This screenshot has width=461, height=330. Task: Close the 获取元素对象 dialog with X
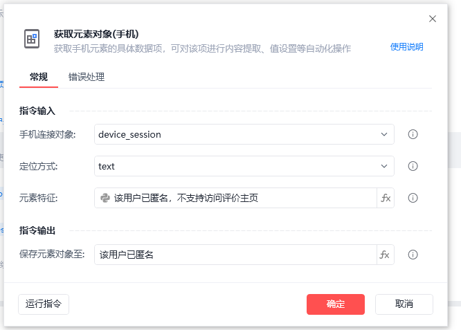tap(433, 19)
